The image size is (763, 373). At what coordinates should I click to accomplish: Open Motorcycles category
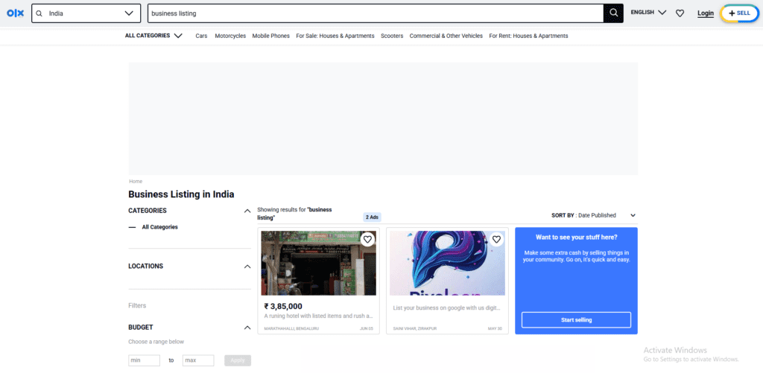(230, 36)
